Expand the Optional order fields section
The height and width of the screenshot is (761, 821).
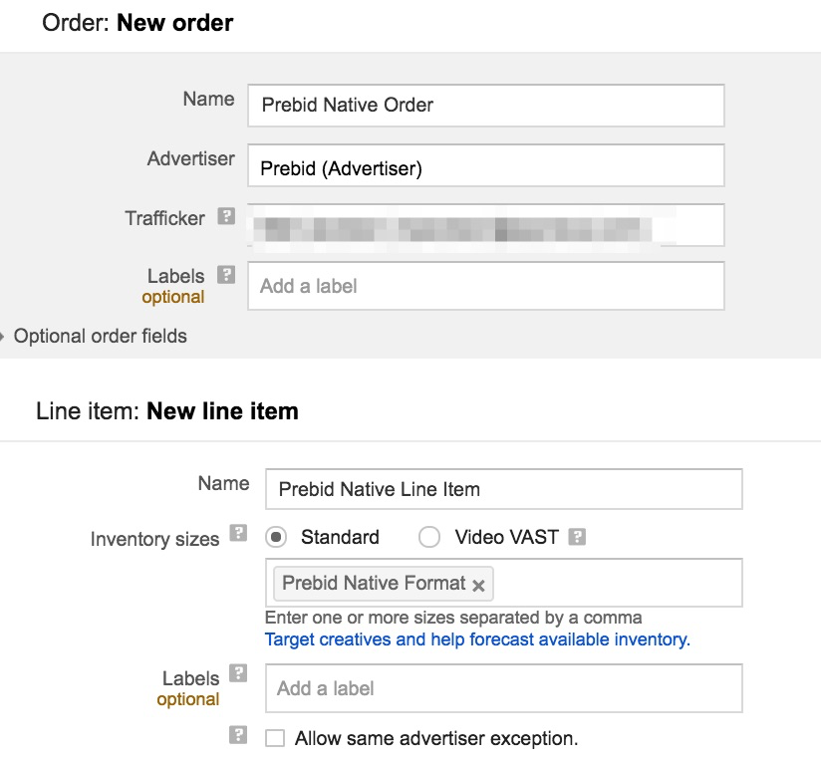(x=100, y=337)
